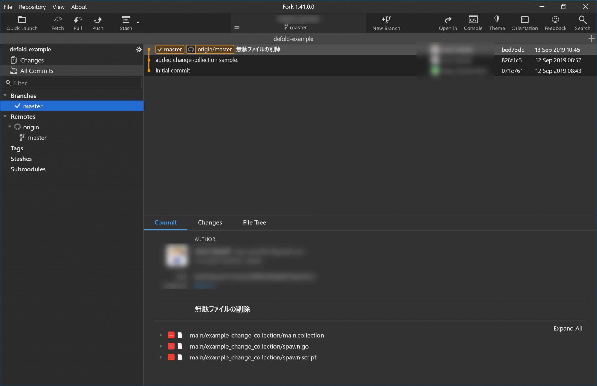Open the Console icon

(x=473, y=20)
